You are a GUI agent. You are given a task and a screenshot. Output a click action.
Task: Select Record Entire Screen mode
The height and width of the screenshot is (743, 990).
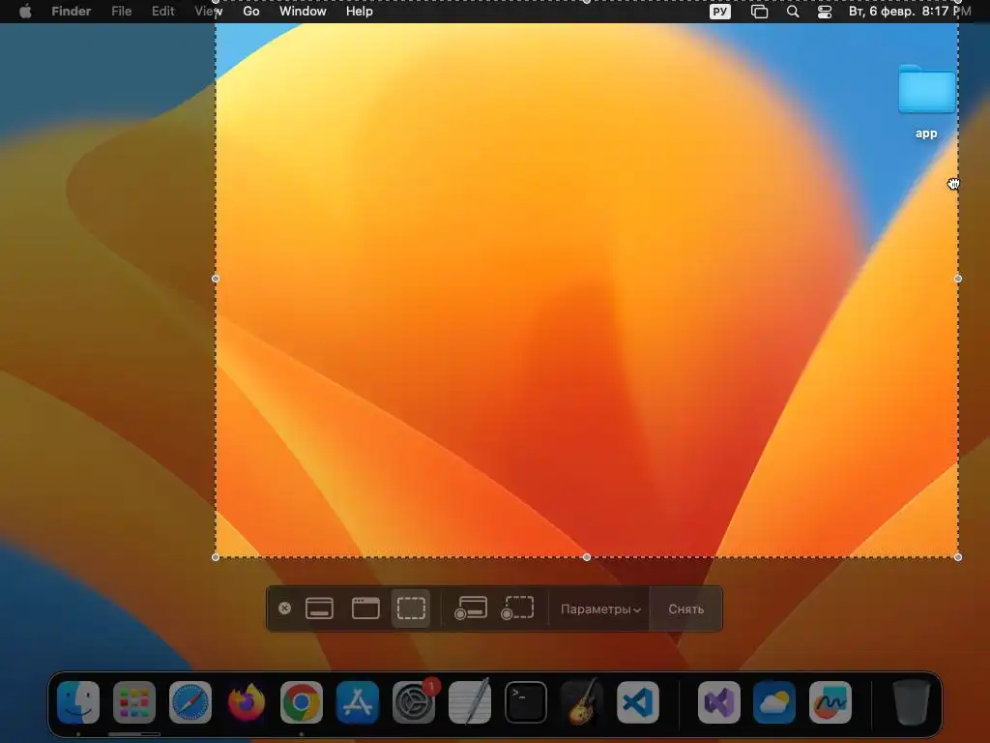click(x=471, y=609)
